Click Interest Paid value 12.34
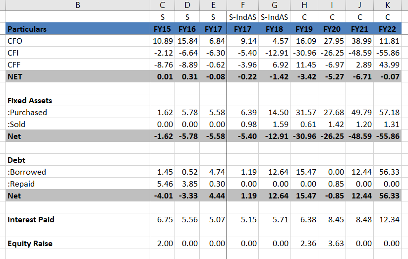The width and height of the screenshot is (408, 259). pyautogui.click(x=390, y=219)
